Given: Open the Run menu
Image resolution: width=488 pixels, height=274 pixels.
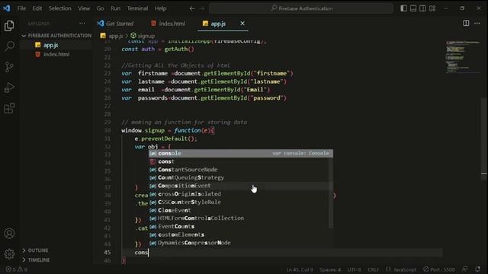Looking at the screenshot, I should click(115, 8).
